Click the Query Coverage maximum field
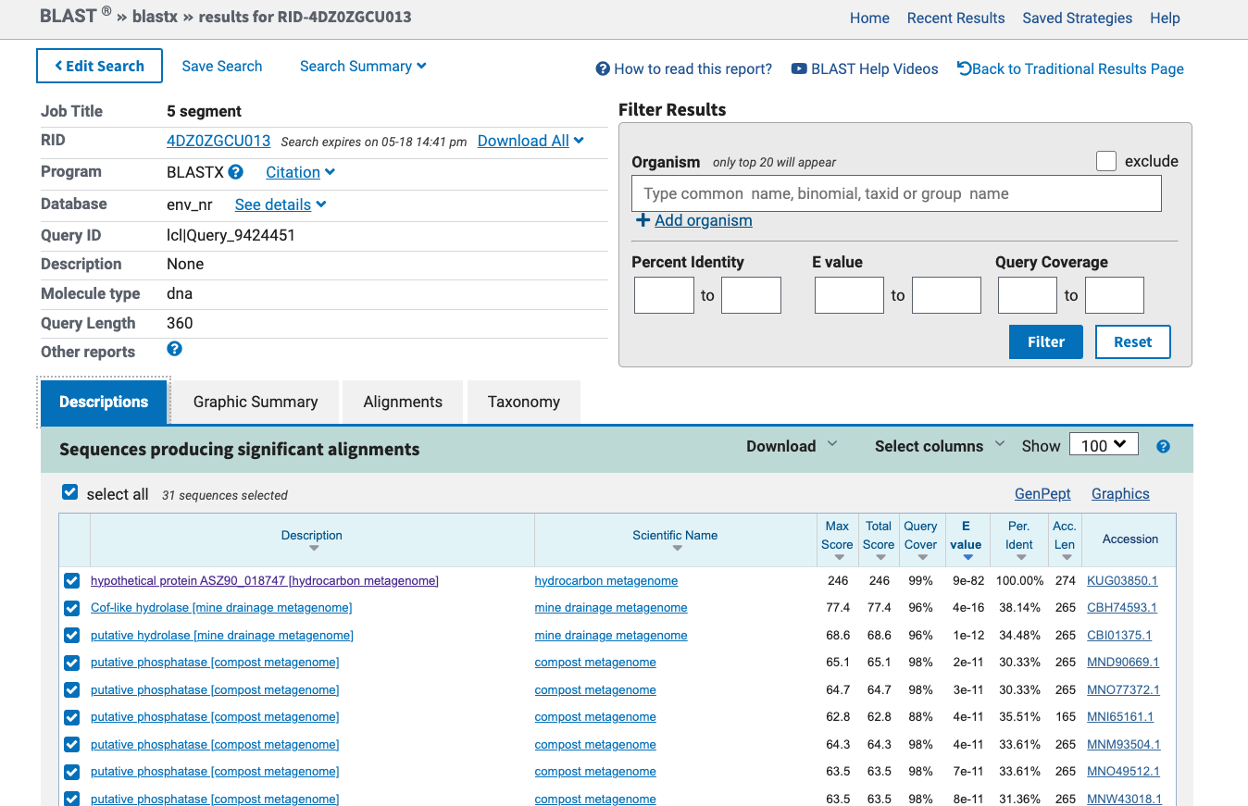Image resolution: width=1248 pixels, height=806 pixels. (x=1115, y=295)
